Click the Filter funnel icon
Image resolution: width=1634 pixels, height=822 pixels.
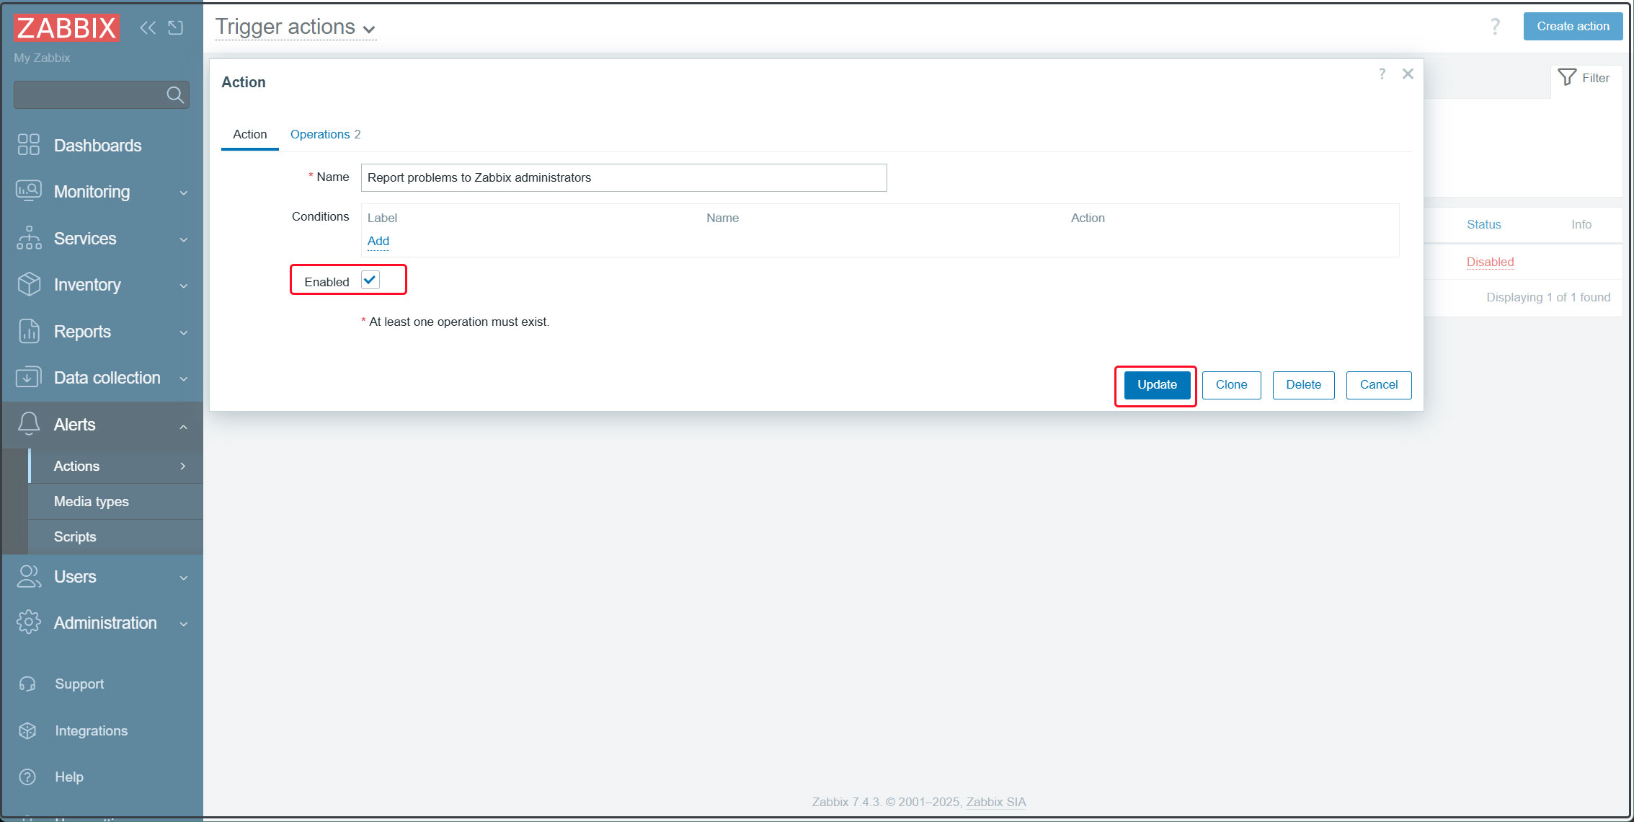click(1566, 77)
